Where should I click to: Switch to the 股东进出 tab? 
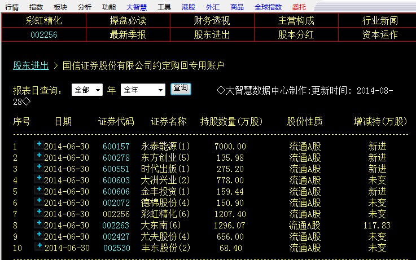click(x=212, y=34)
